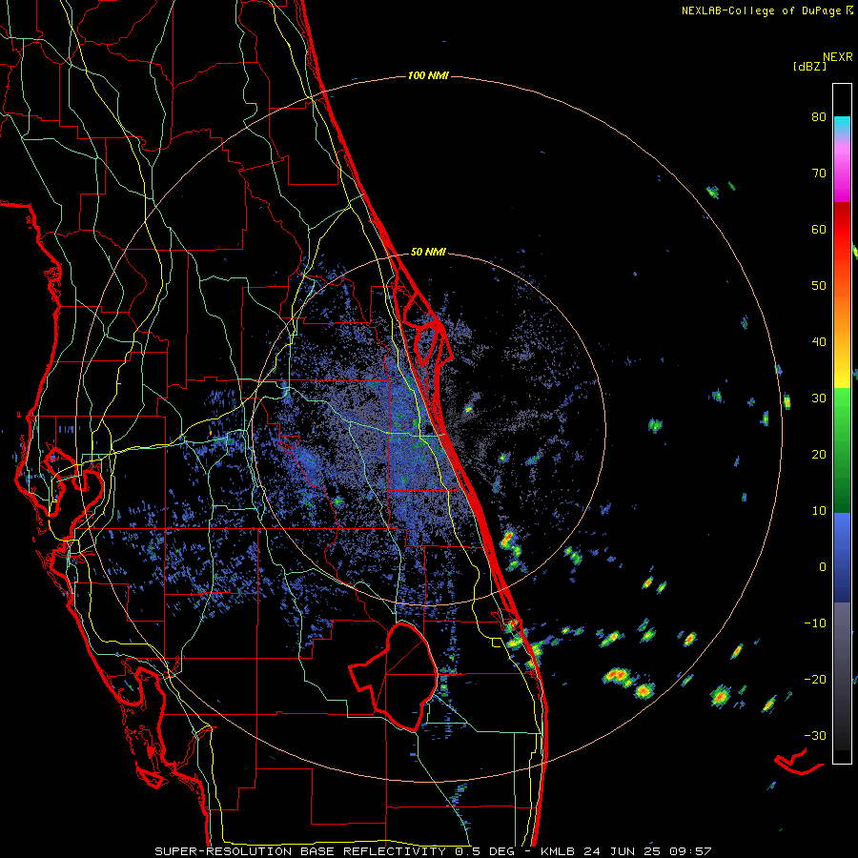
Task: Select the "-20" value on the dBZ scale
Action: 815,679
